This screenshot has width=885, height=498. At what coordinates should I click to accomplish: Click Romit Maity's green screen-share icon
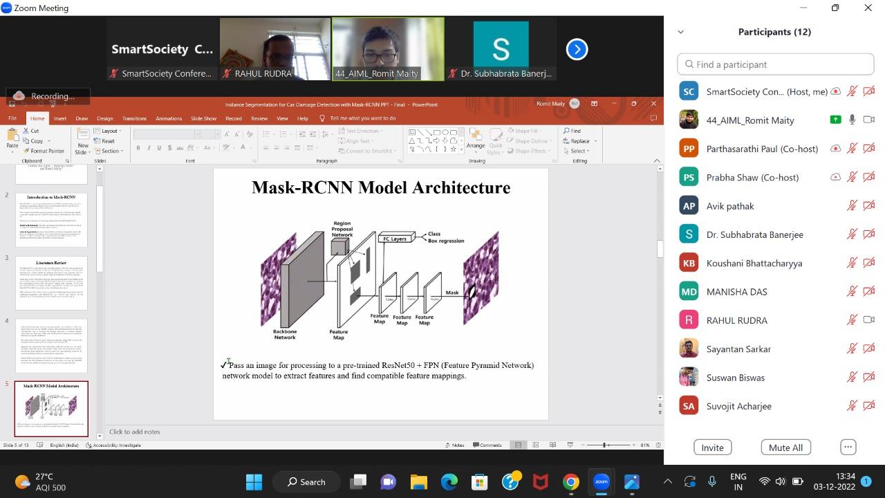pos(835,120)
